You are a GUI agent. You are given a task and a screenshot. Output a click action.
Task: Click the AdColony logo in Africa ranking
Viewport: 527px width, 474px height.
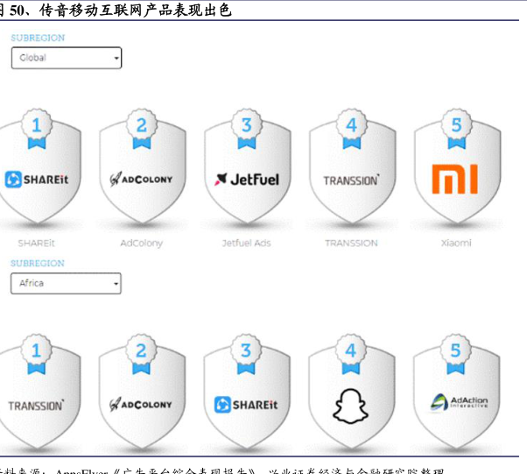coord(141,405)
